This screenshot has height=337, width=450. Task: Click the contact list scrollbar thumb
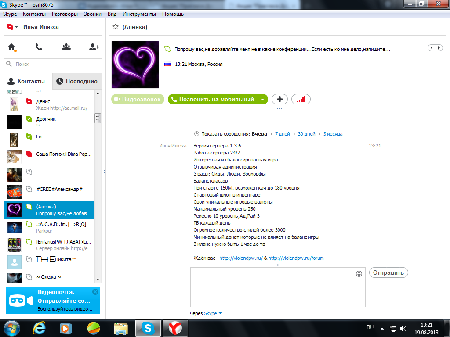point(98,118)
